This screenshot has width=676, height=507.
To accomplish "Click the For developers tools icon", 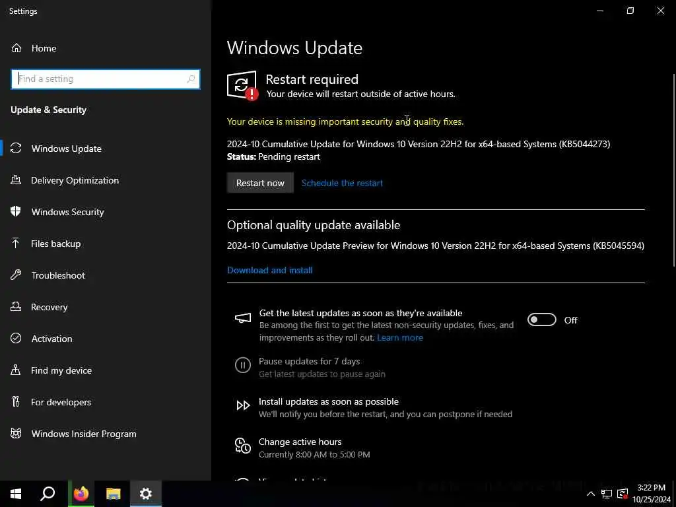I will [16, 402].
